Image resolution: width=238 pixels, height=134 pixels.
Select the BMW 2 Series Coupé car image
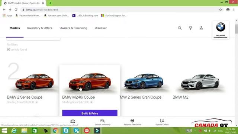34,82
